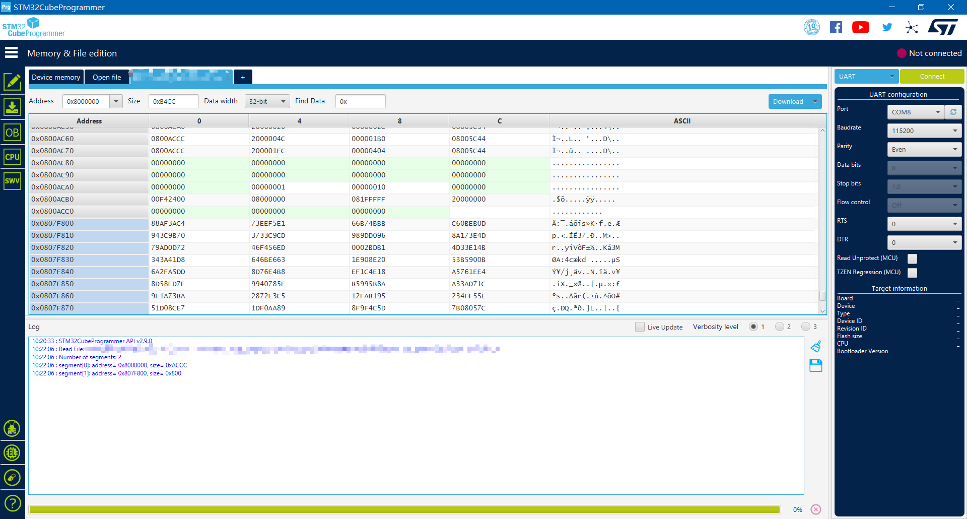Image resolution: width=967 pixels, height=519 pixels.
Task: Open the YouTube channel icon
Action: pyautogui.click(x=861, y=27)
